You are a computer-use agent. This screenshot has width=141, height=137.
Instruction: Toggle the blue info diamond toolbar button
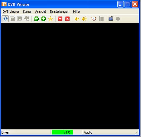coord(5,19)
